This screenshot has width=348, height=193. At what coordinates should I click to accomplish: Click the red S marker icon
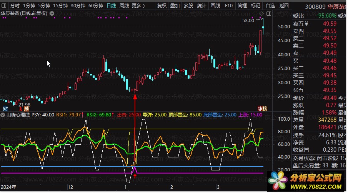21,109
